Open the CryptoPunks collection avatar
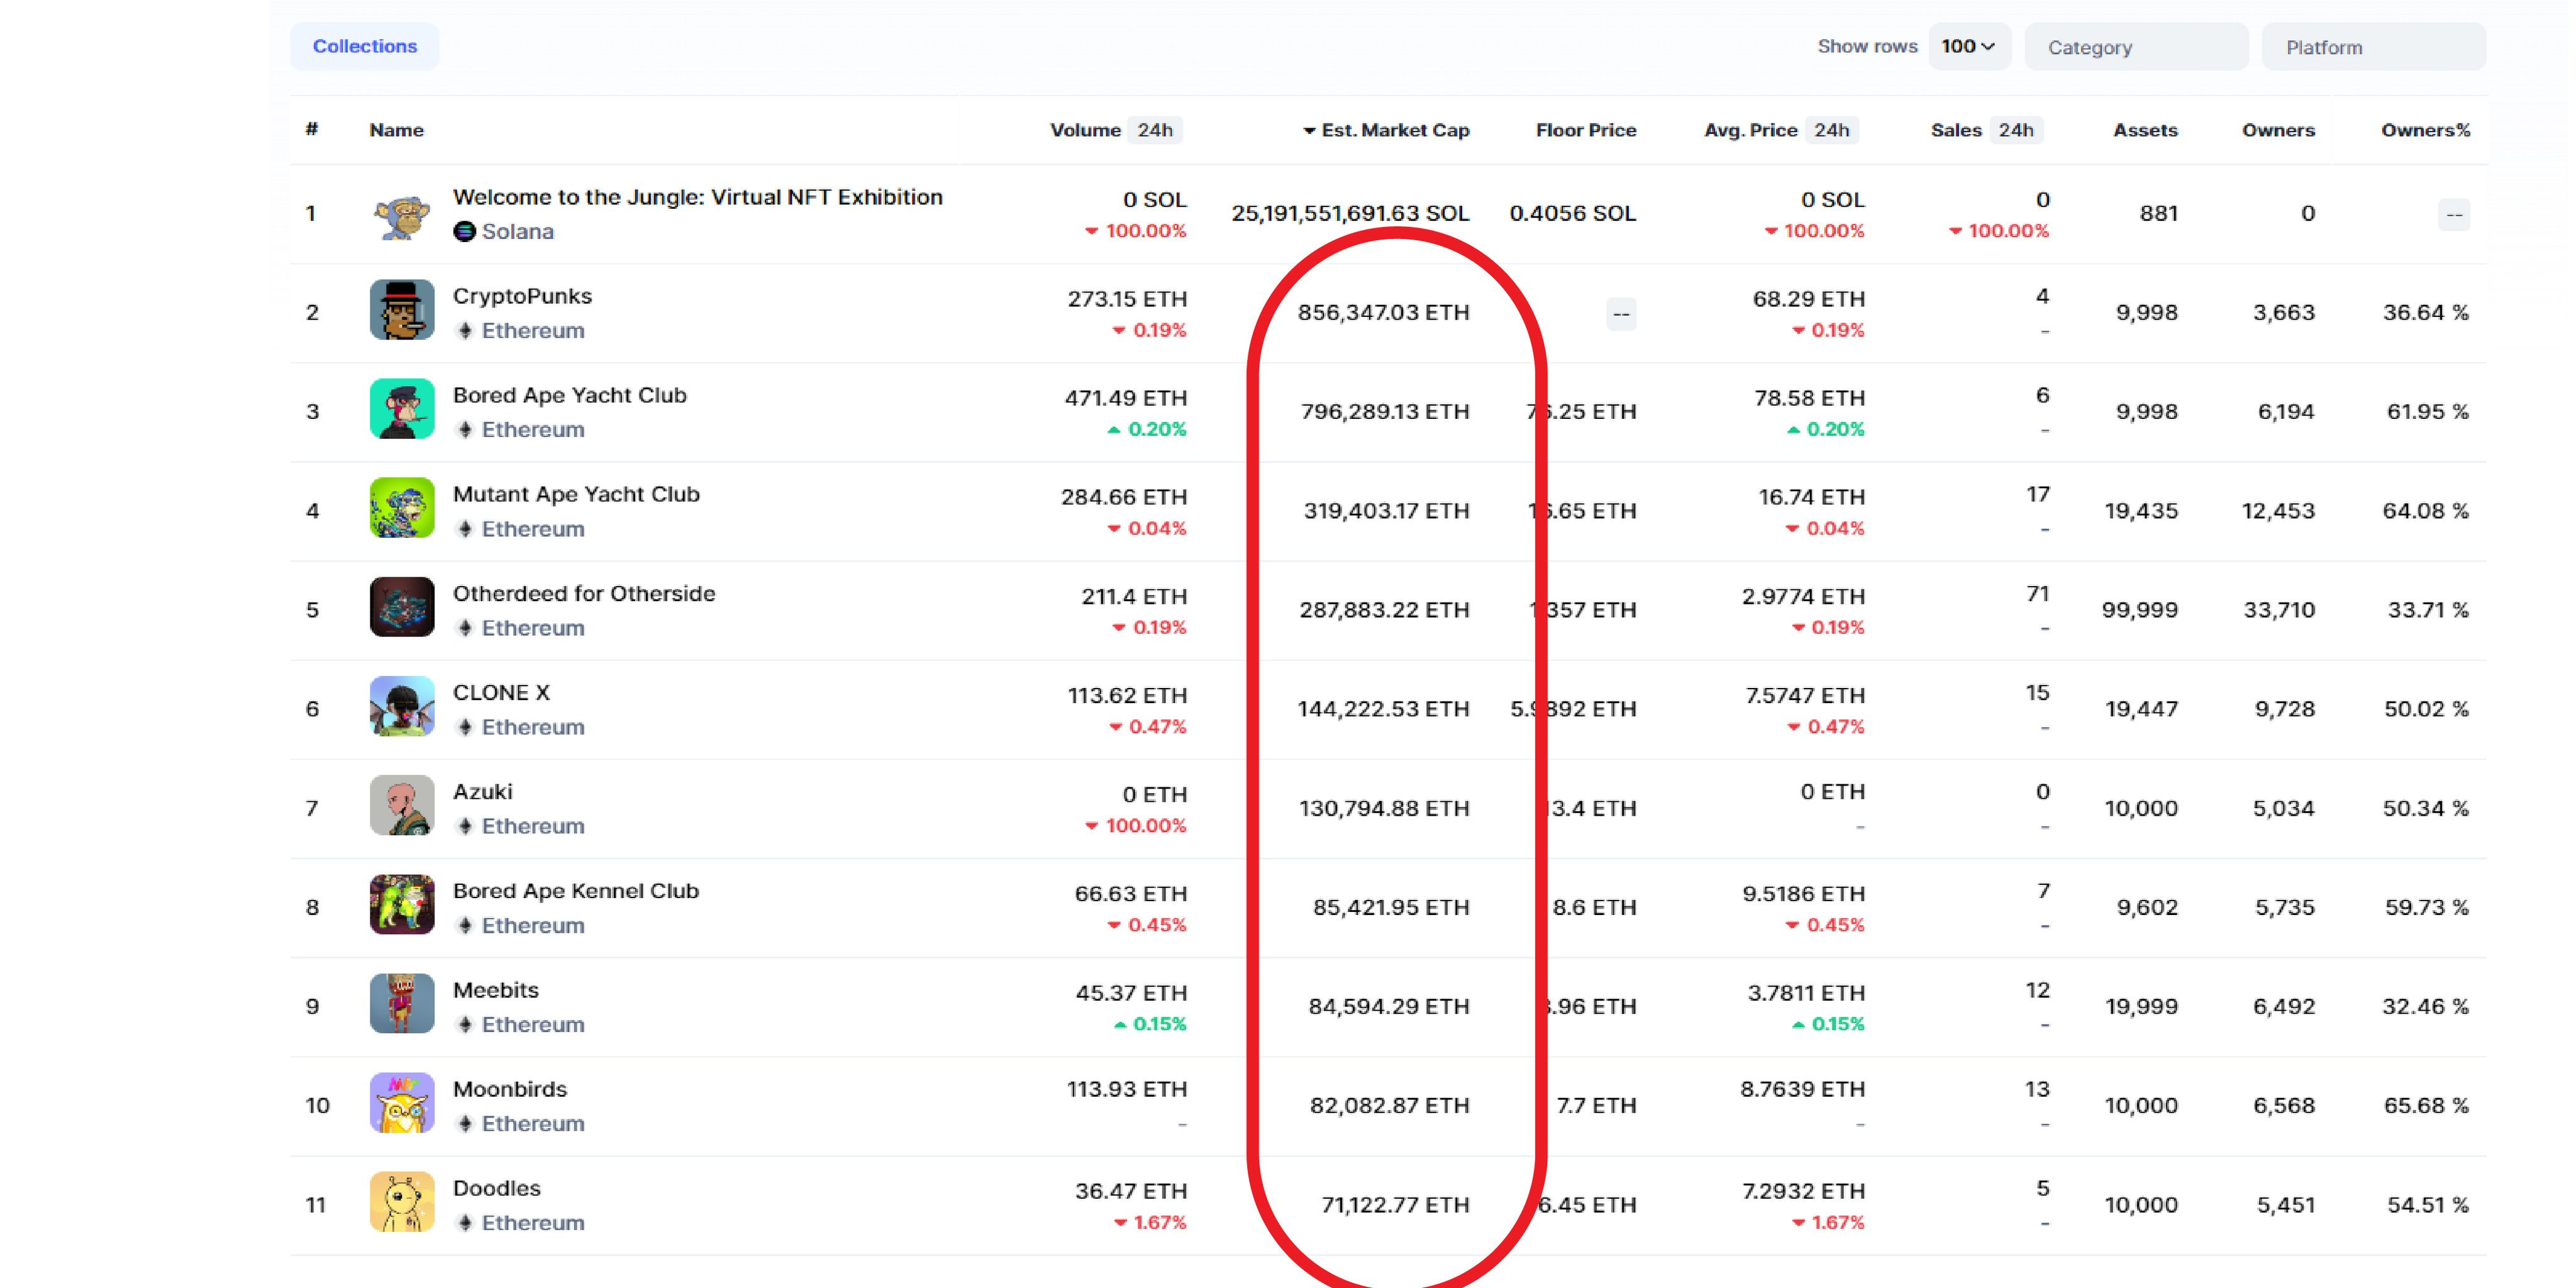The image size is (2576, 1288). 402,310
